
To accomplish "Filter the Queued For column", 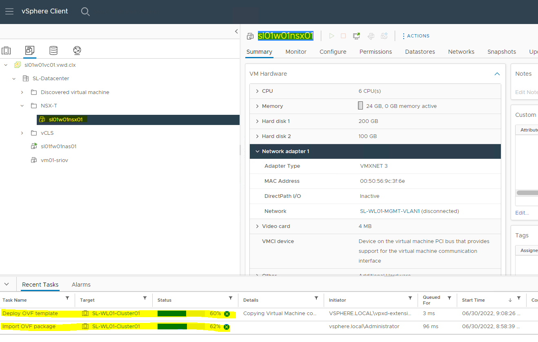I will [x=449, y=298].
